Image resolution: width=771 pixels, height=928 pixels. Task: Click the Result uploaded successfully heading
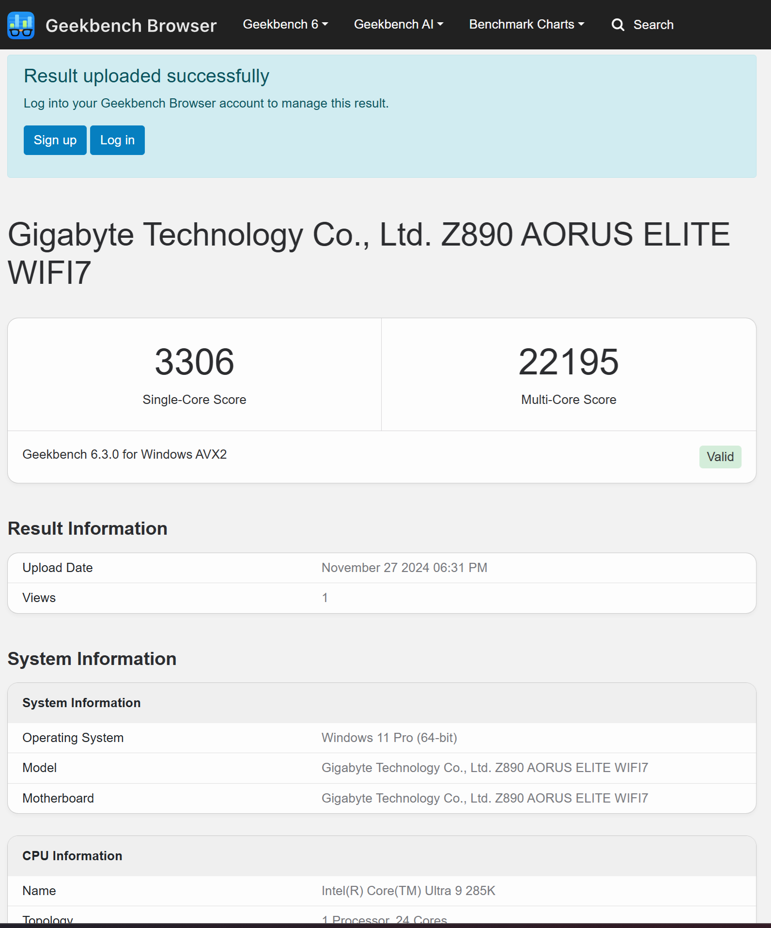(146, 76)
